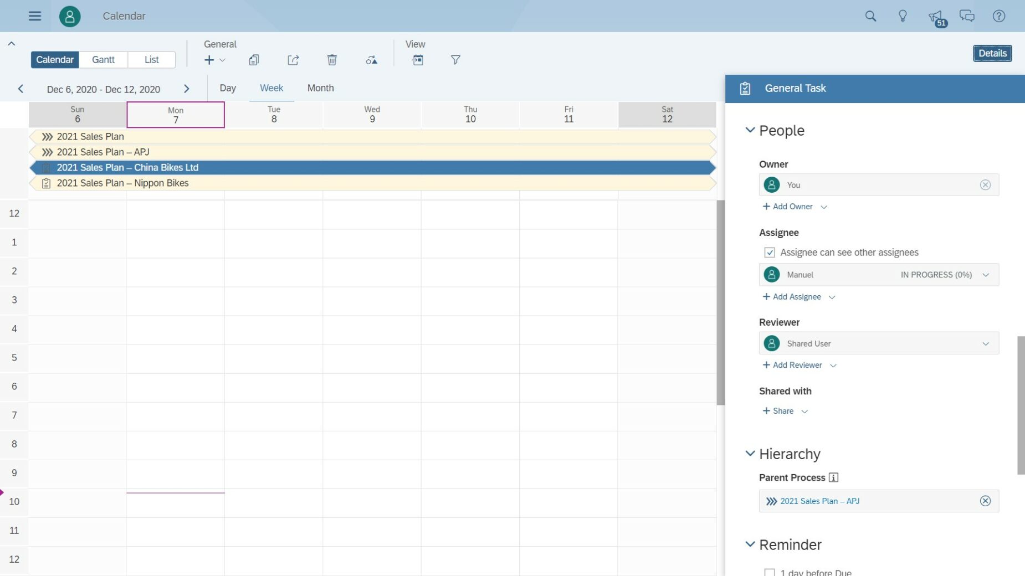Viewport: 1025px width, 576px height.
Task: Collapse the People section
Action: pyautogui.click(x=750, y=130)
